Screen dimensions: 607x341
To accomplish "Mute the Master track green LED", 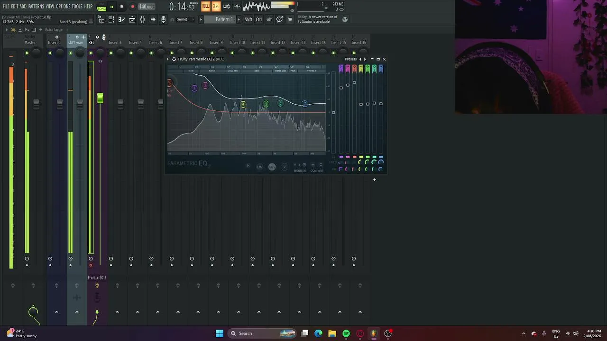I will tap(27, 53).
